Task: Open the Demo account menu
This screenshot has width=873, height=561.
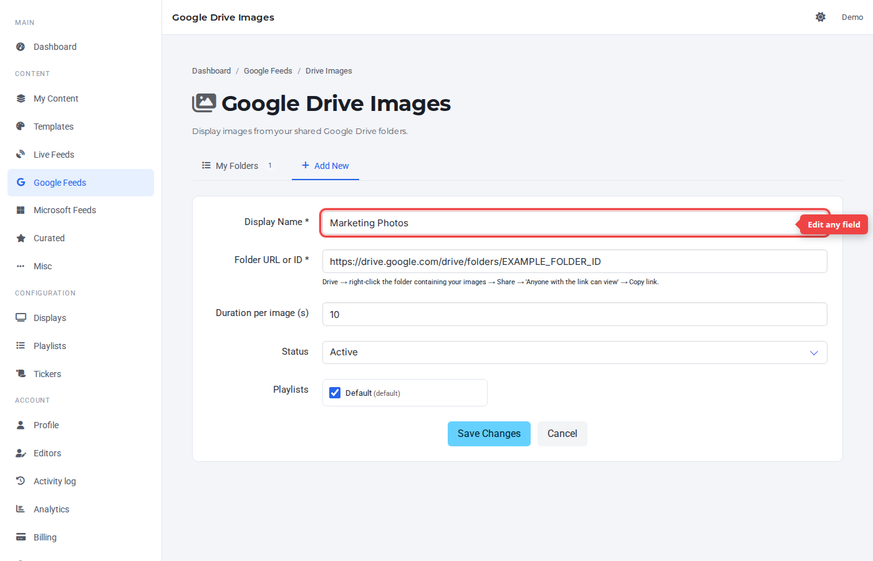Action: point(852,17)
